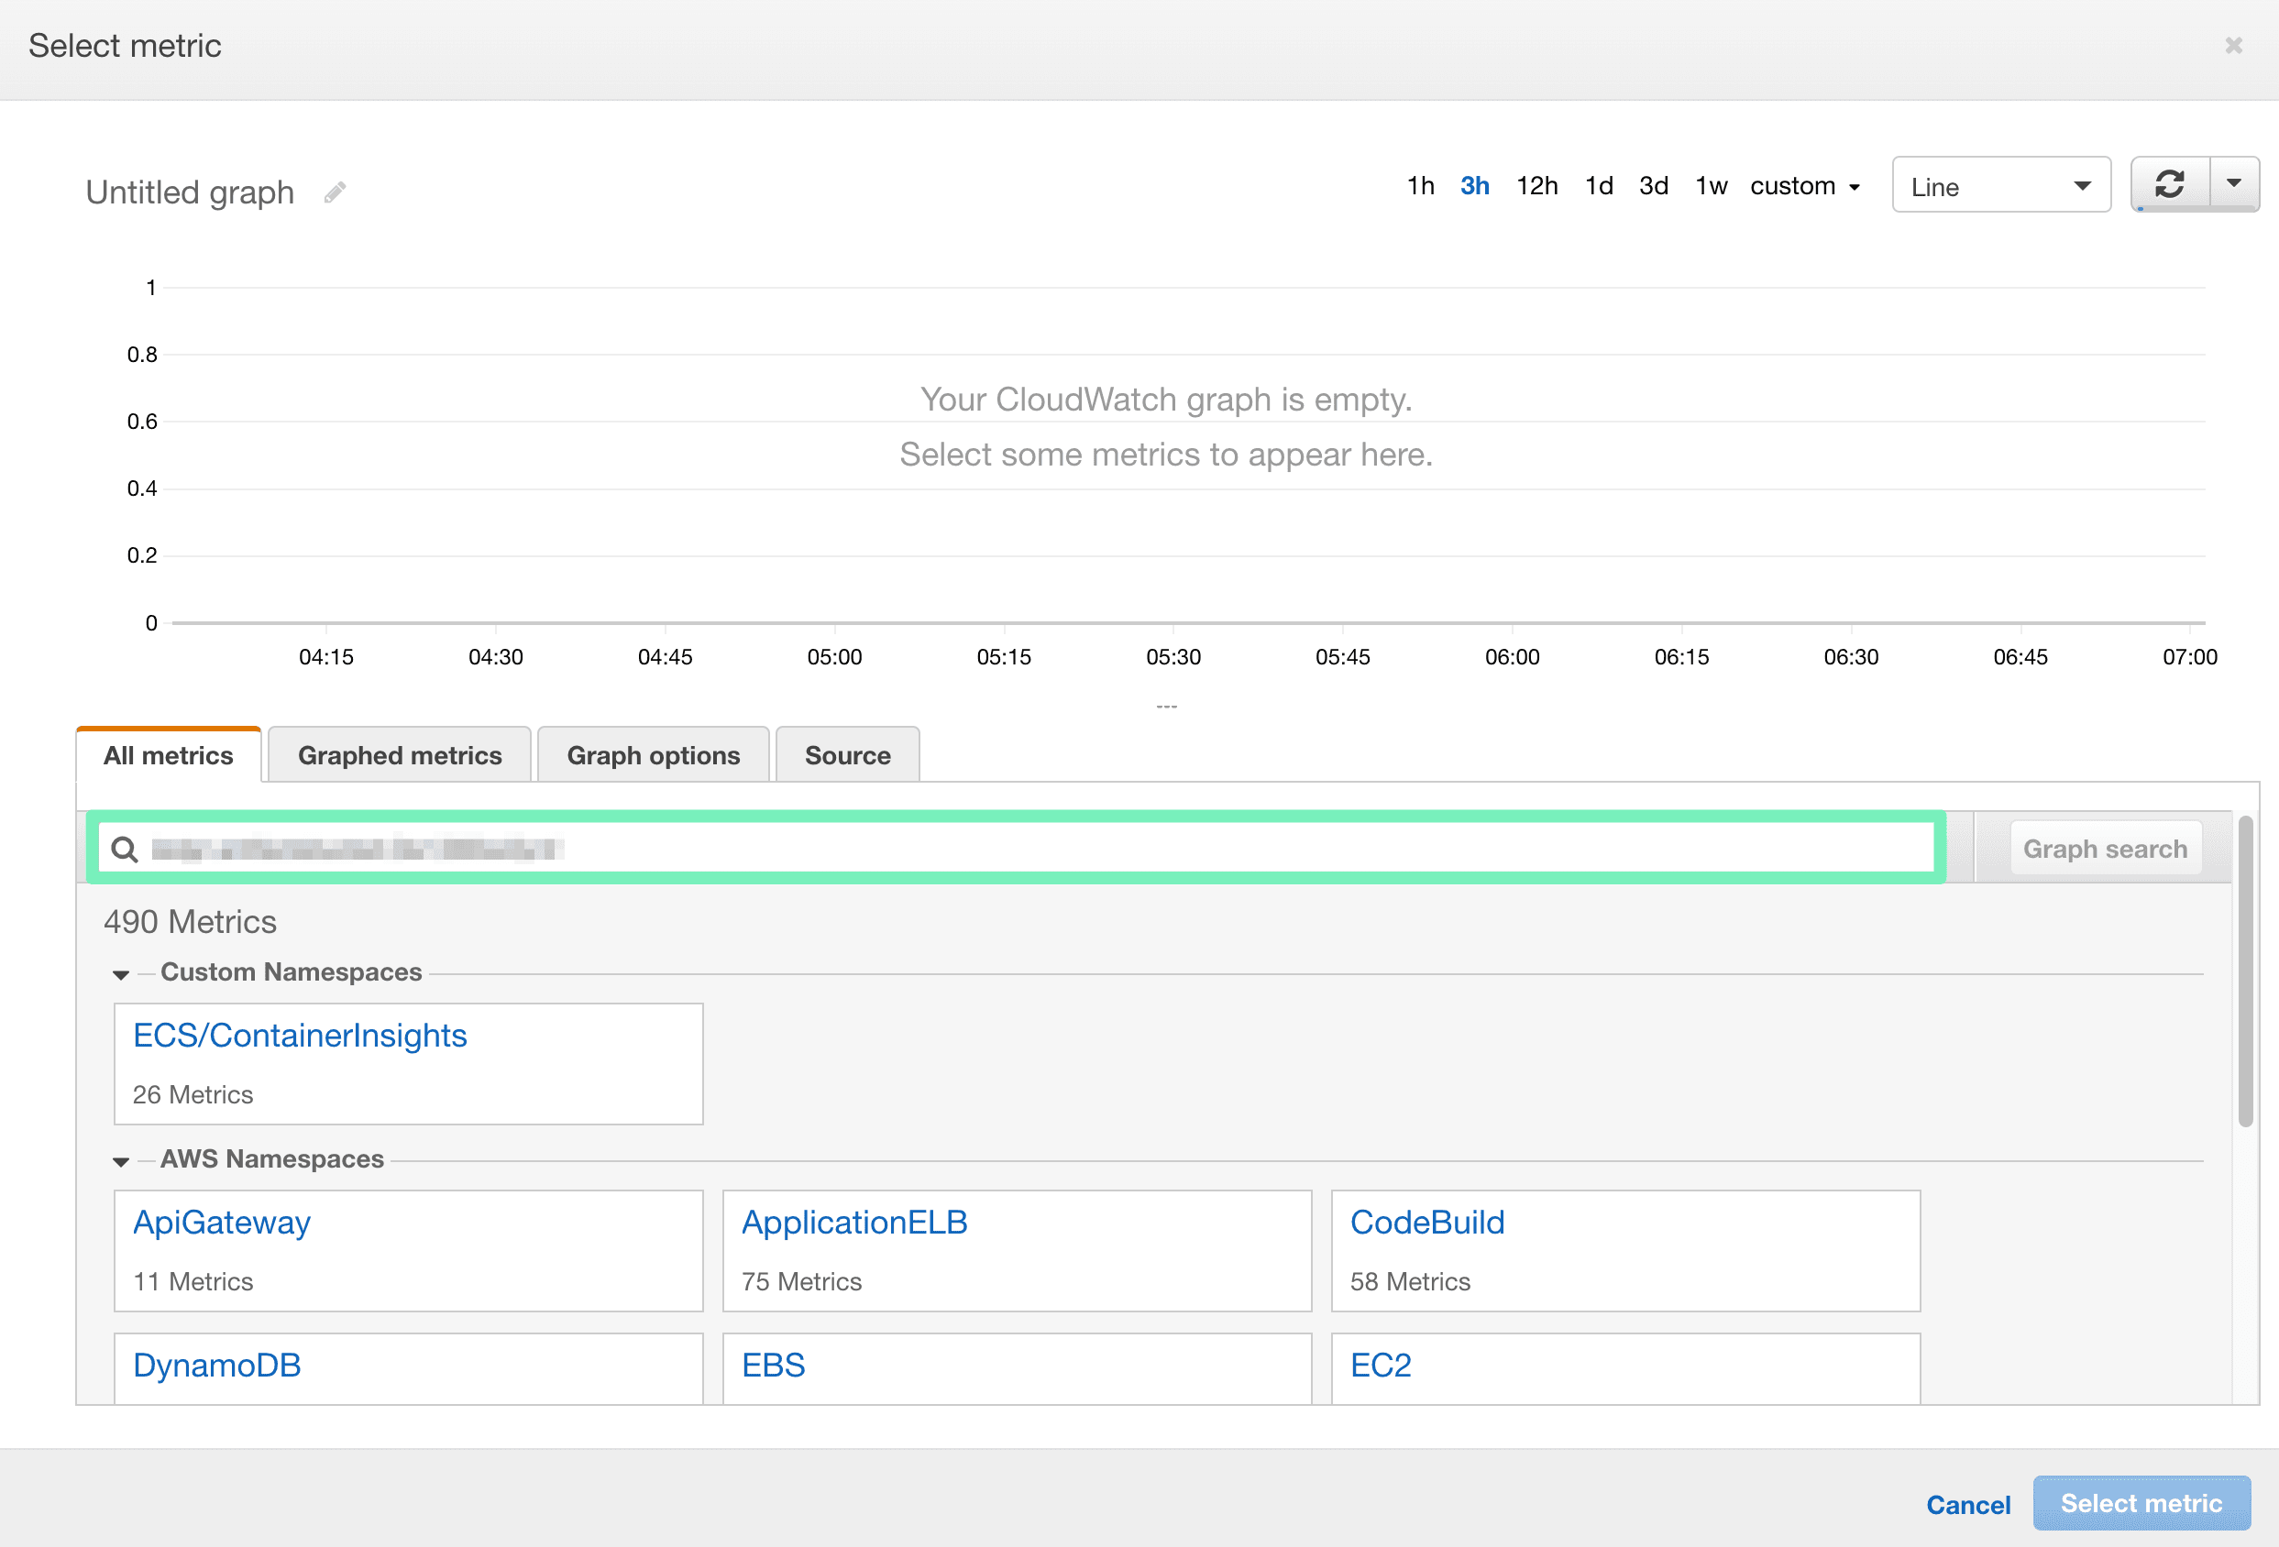Switch to the Graph options tab
The height and width of the screenshot is (1547, 2279).
point(653,754)
